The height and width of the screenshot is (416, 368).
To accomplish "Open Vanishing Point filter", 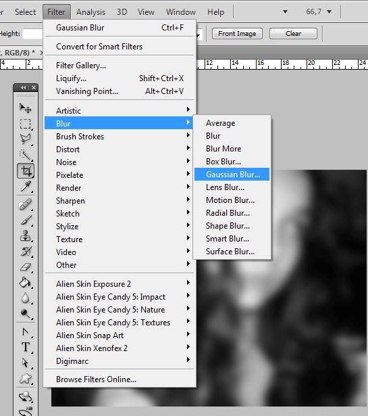I will point(120,91).
